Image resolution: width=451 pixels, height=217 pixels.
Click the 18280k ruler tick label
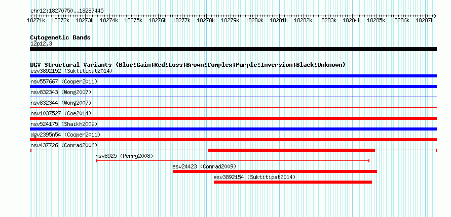point(254,21)
